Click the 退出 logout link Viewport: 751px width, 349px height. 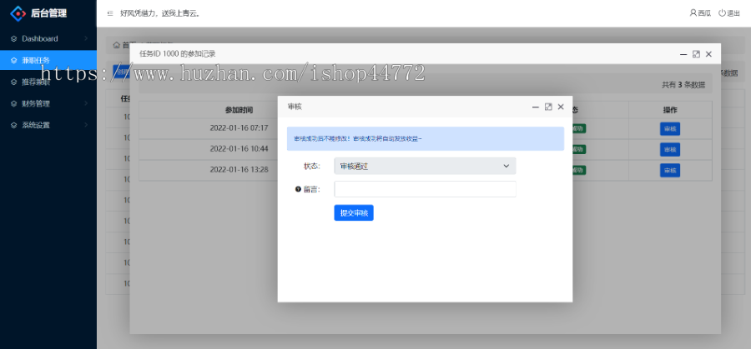(x=729, y=13)
